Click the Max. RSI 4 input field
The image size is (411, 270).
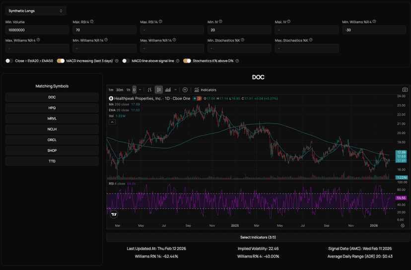click(x=105, y=30)
